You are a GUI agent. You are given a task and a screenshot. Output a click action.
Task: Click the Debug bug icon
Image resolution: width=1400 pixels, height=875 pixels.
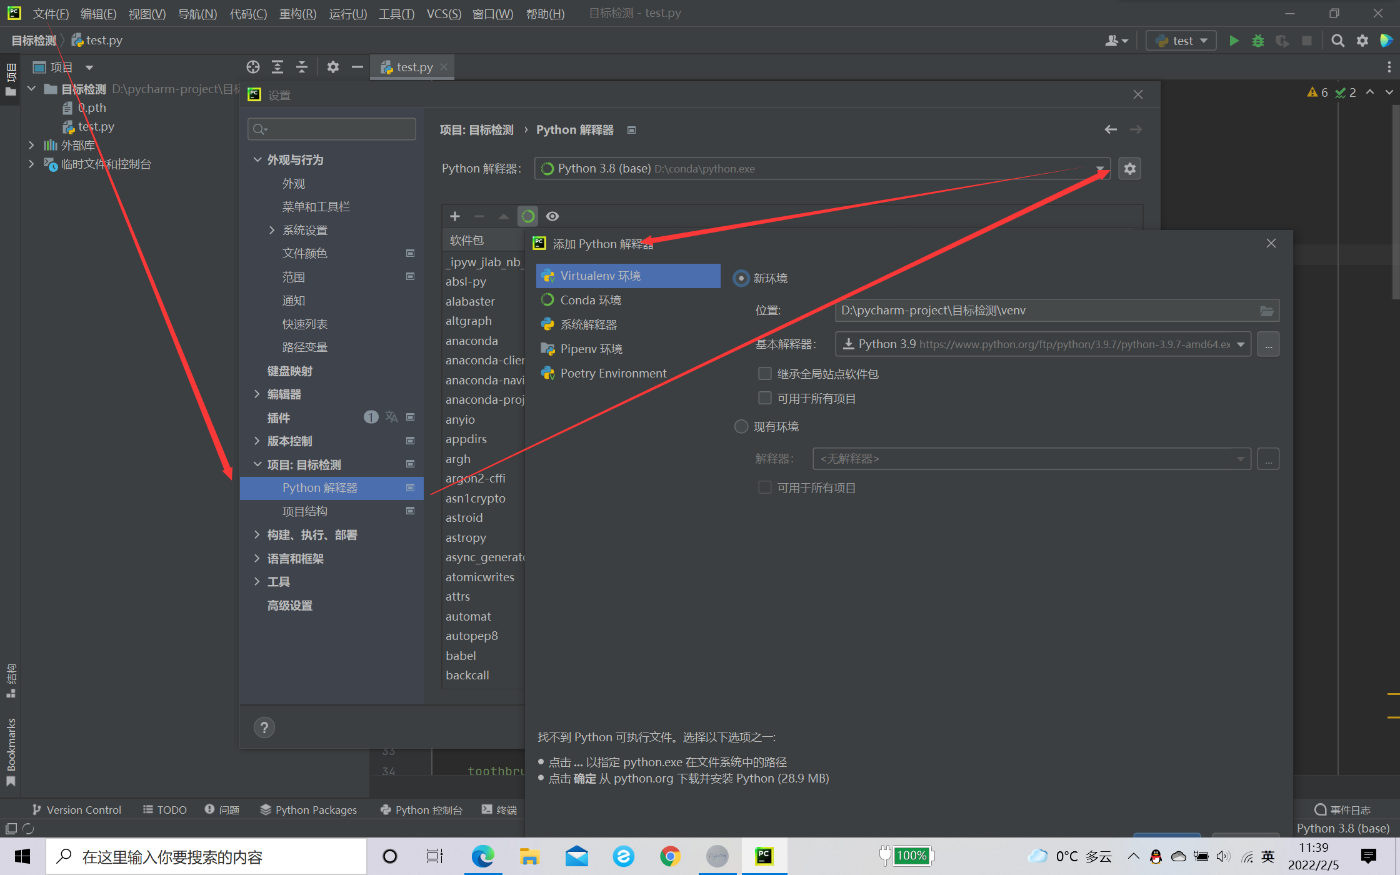[1257, 41]
